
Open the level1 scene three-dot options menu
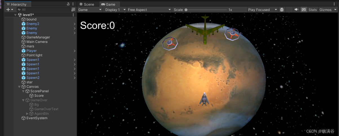click(x=73, y=15)
